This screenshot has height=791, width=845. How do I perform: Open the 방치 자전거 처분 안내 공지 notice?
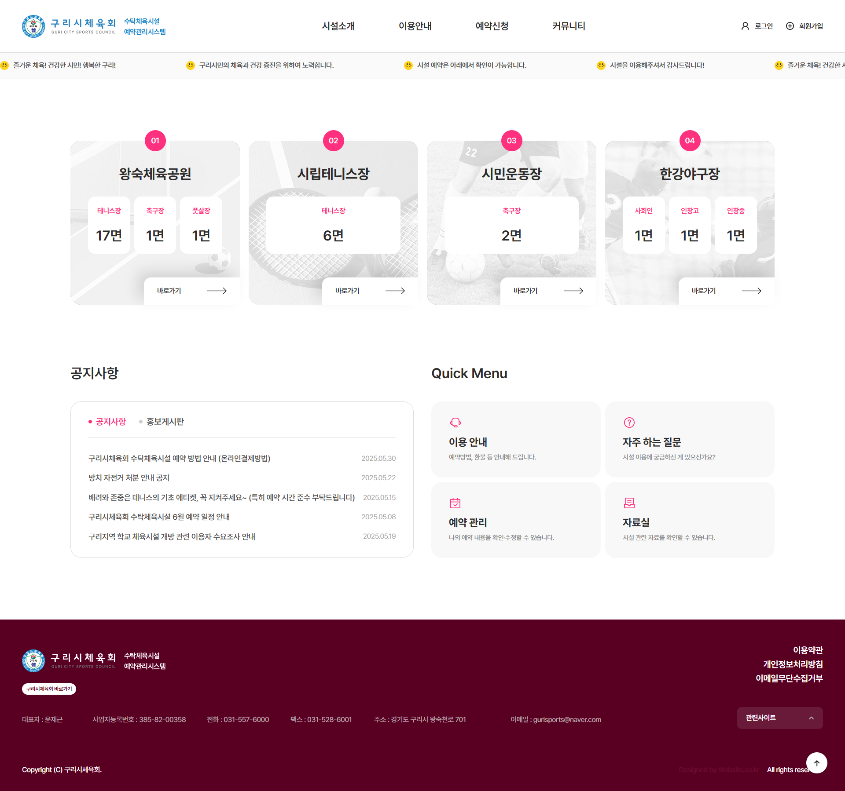[x=129, y=478]
